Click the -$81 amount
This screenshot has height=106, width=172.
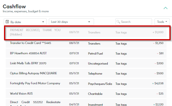click(x=160, y=53)
